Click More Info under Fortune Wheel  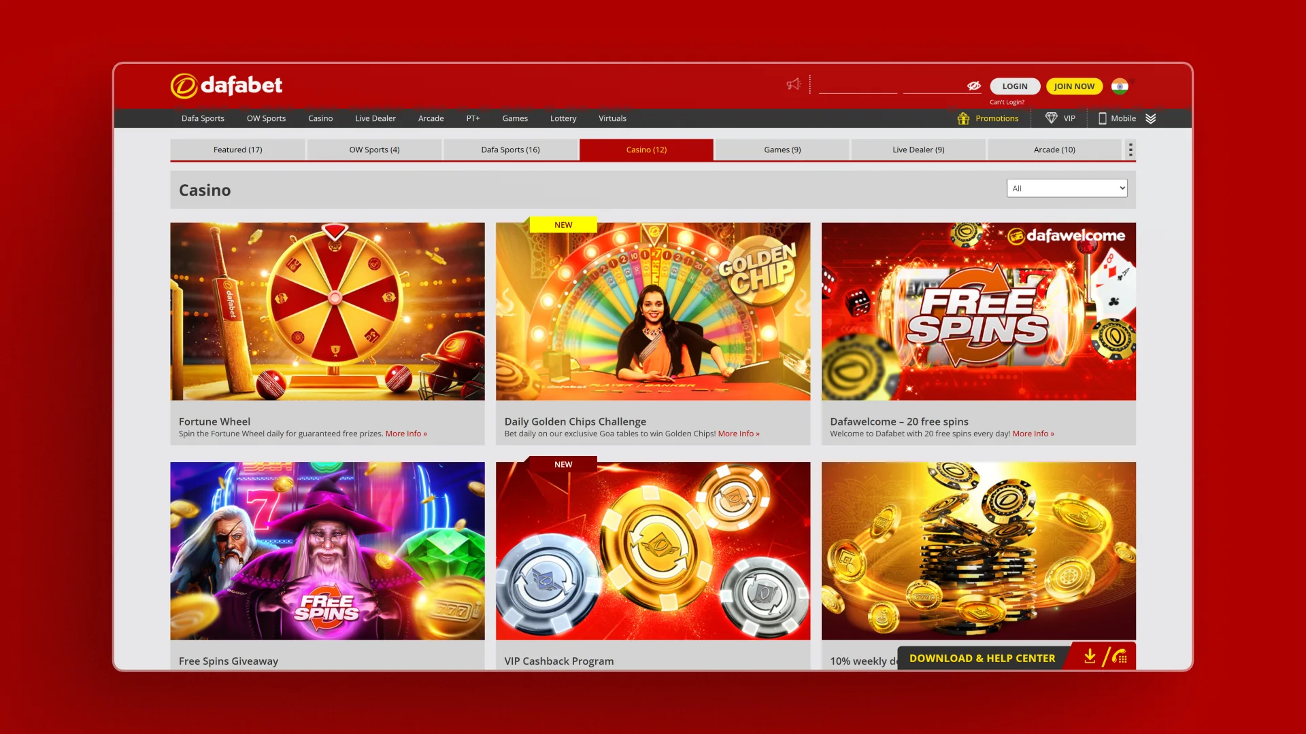tap(406, 434)
